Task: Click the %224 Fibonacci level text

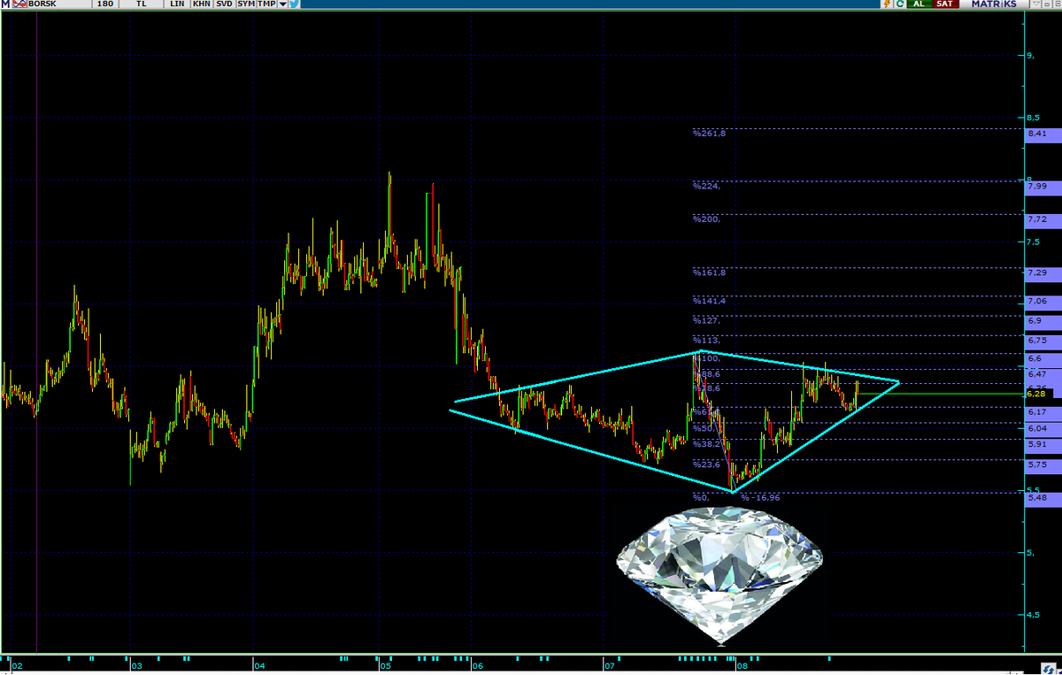Action: [x=707, y=186]
